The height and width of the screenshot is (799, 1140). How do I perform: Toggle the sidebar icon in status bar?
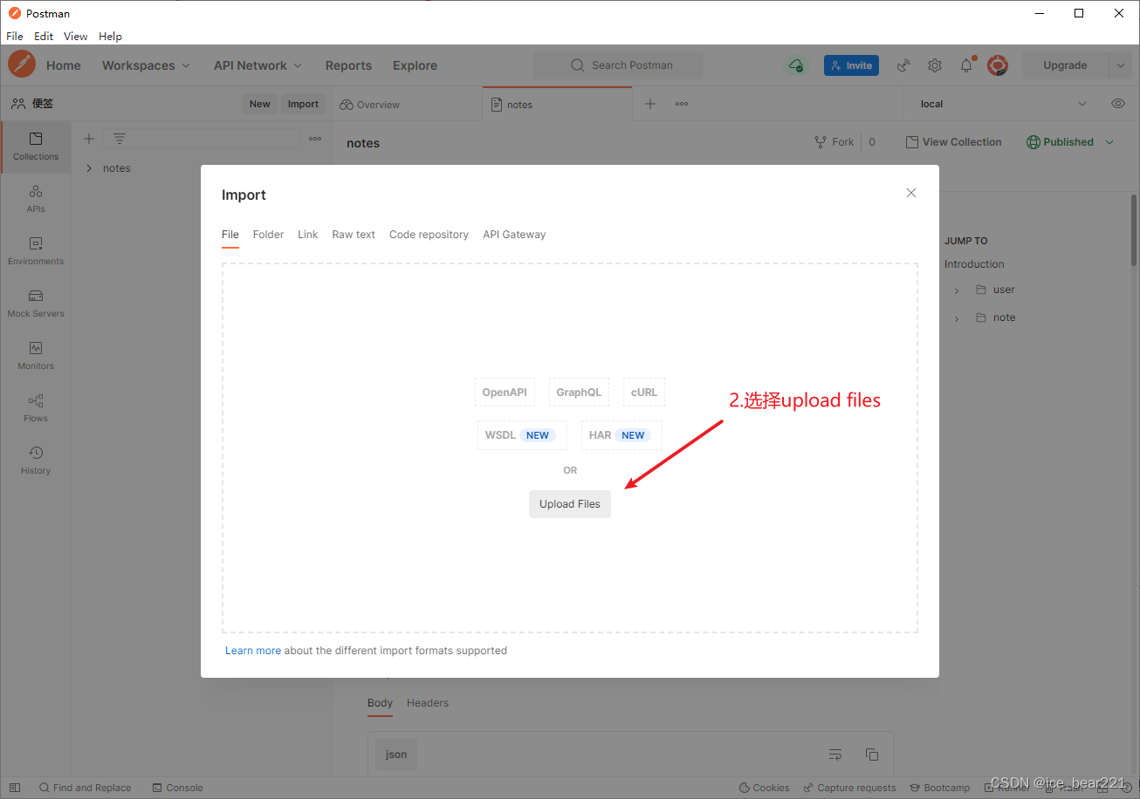click(15, 788)
